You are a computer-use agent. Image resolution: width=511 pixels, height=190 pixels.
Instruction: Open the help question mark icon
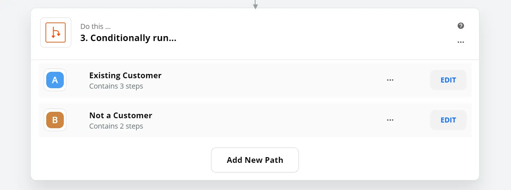click(461, 26)
